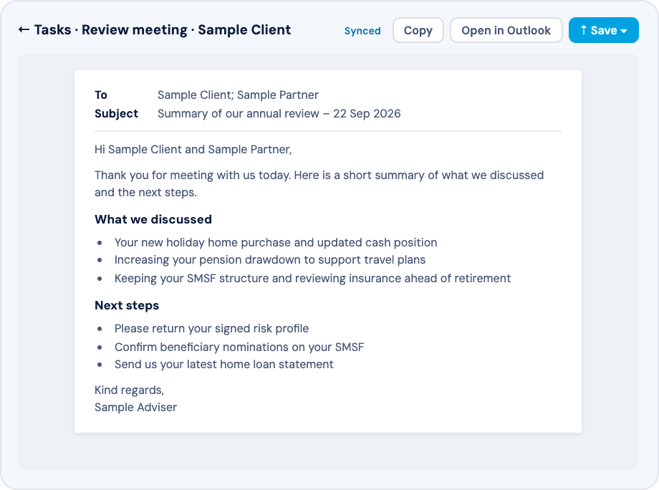Screen dimensions: 659x490
Task: Click the 'Sample Adviser' signature
Action: (135, 407)
